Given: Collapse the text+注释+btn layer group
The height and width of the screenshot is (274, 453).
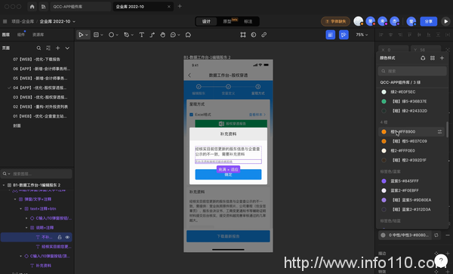Looking at the screenshot, I should coord(20,209).
